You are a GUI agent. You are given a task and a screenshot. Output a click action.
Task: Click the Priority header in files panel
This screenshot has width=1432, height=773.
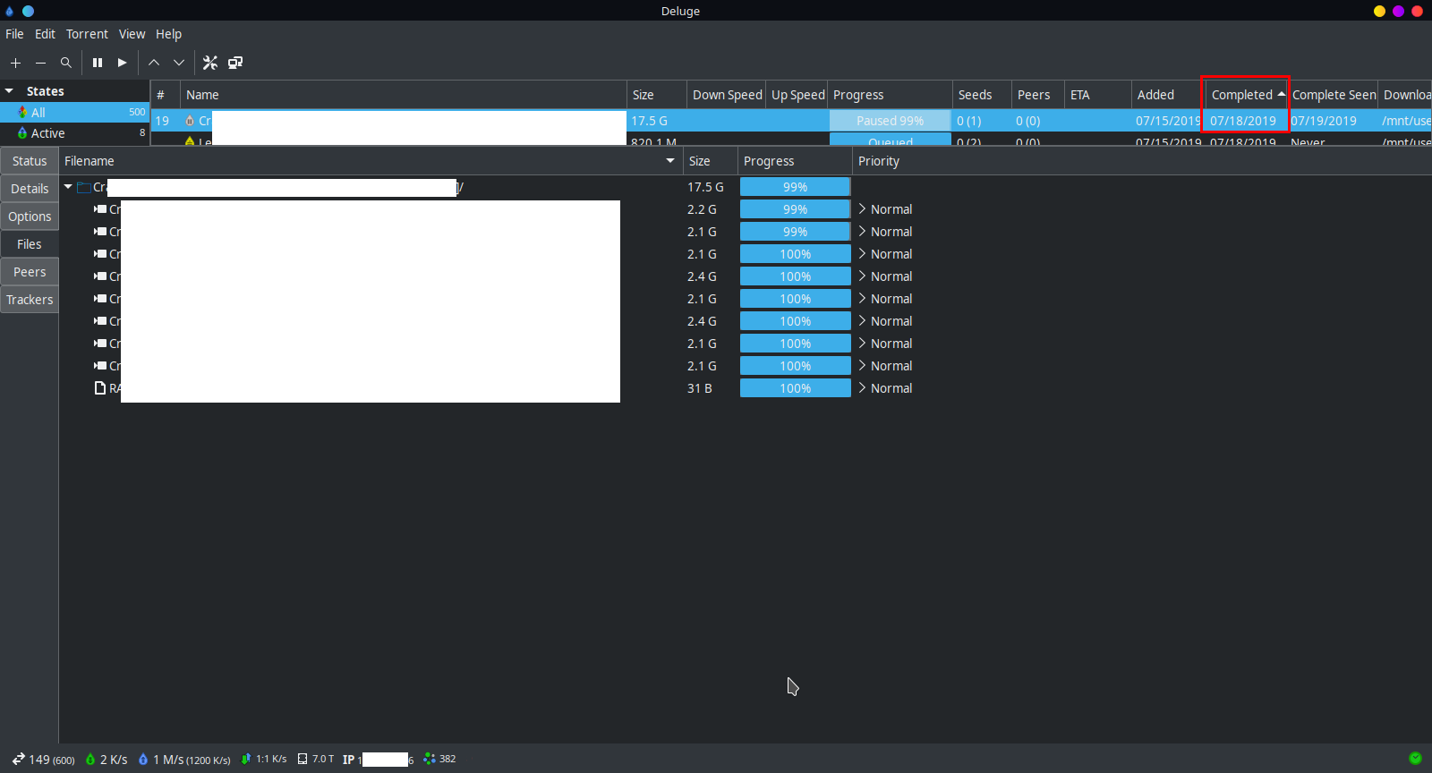point(878,161)
